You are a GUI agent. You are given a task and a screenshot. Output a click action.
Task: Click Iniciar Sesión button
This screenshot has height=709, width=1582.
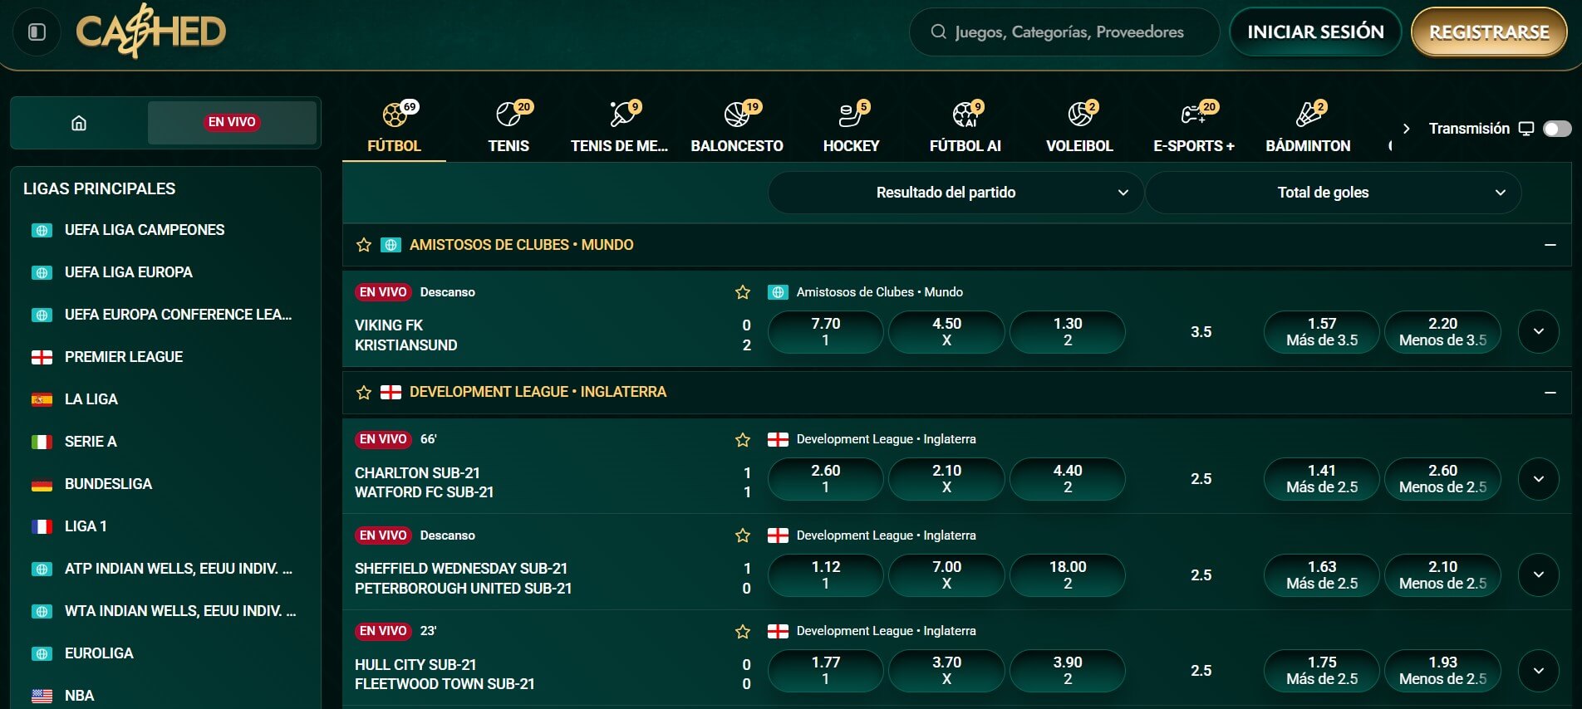1315,32
